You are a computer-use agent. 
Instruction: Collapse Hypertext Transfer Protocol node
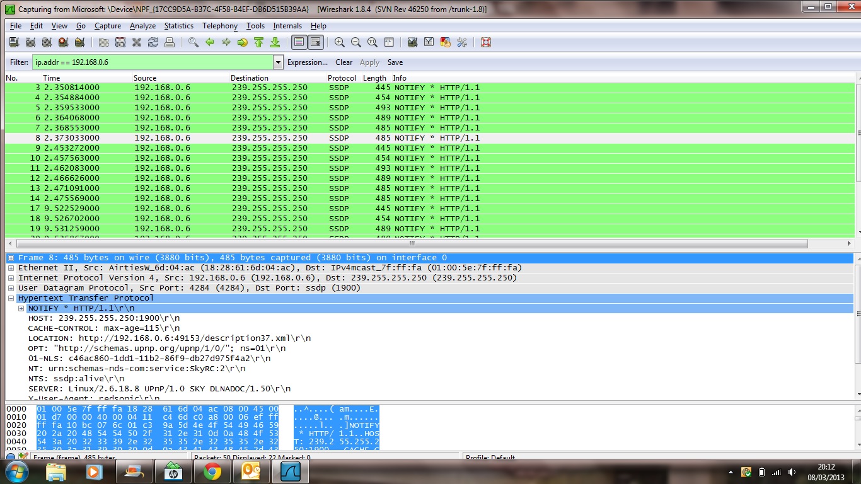click(x=11, y=298)
